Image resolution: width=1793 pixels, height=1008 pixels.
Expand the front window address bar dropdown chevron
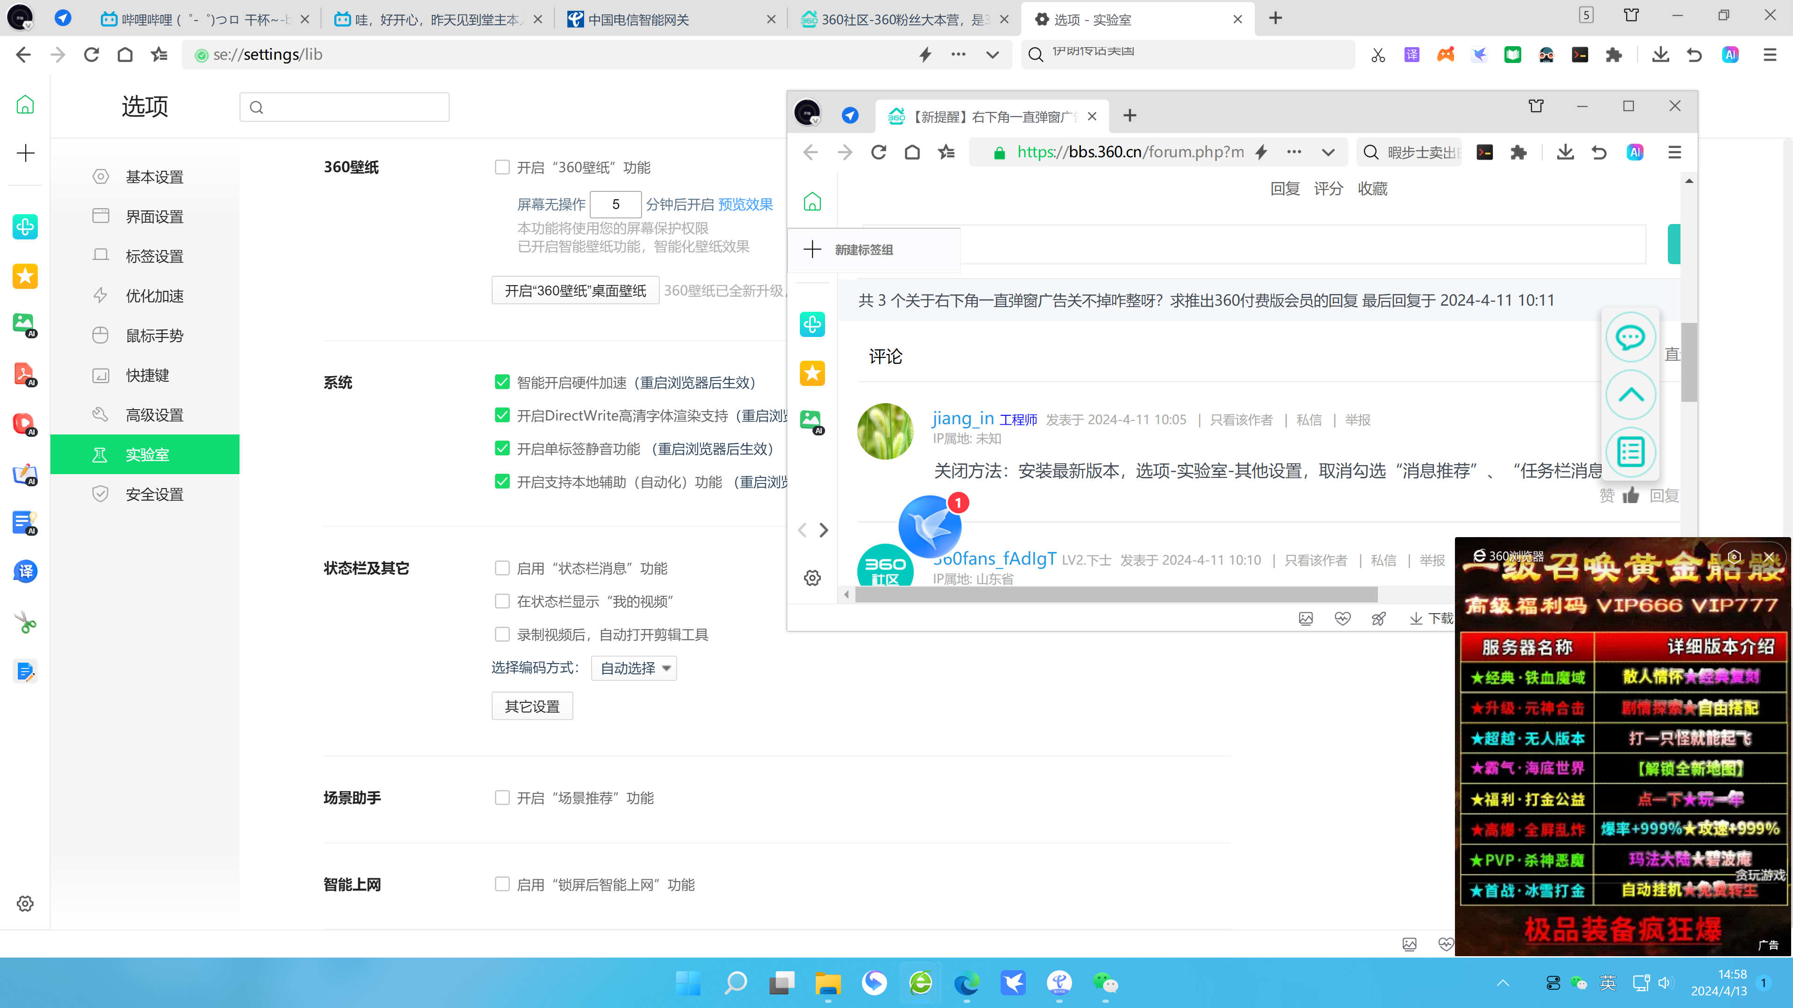[1328, 152]
